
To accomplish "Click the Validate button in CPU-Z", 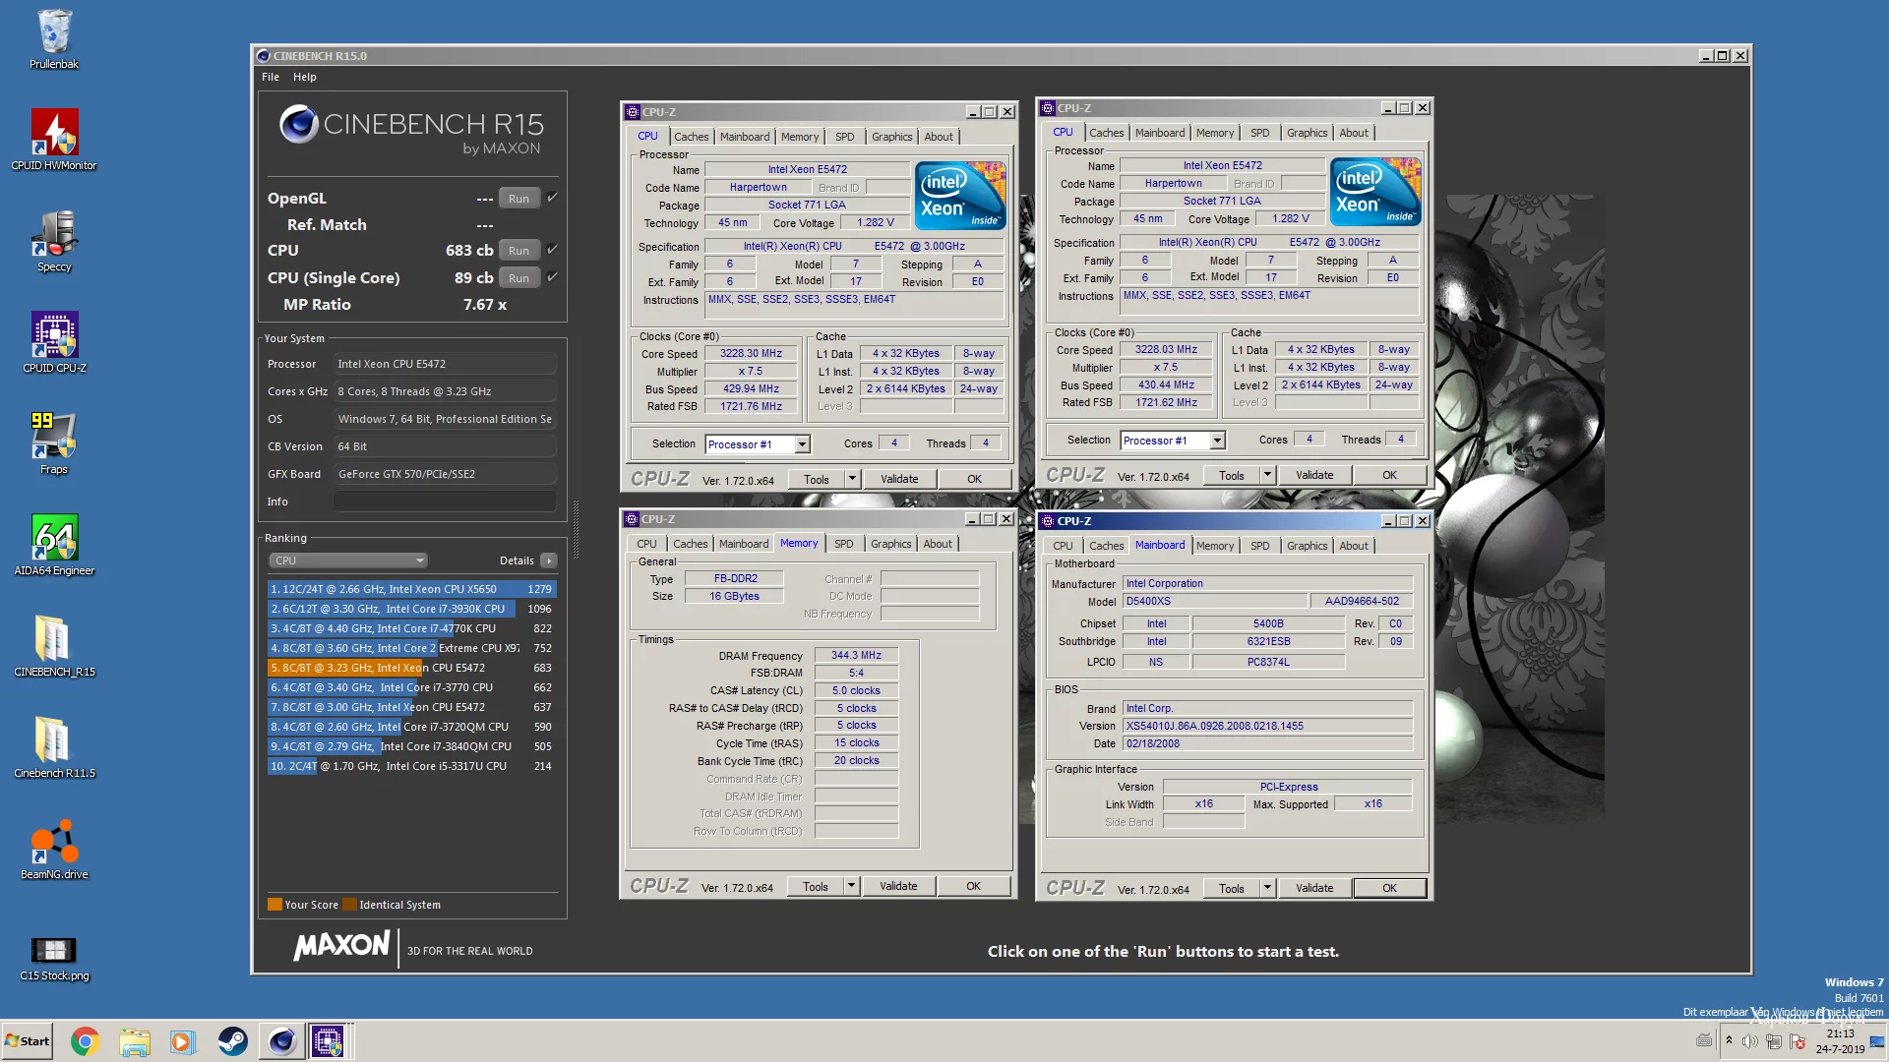I will (899, 479).
